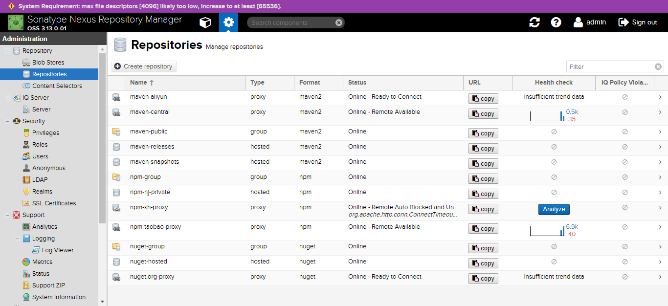The image size is (668, 306).
Task: Open maven-public row details arrow
Action: click(660, 132)
